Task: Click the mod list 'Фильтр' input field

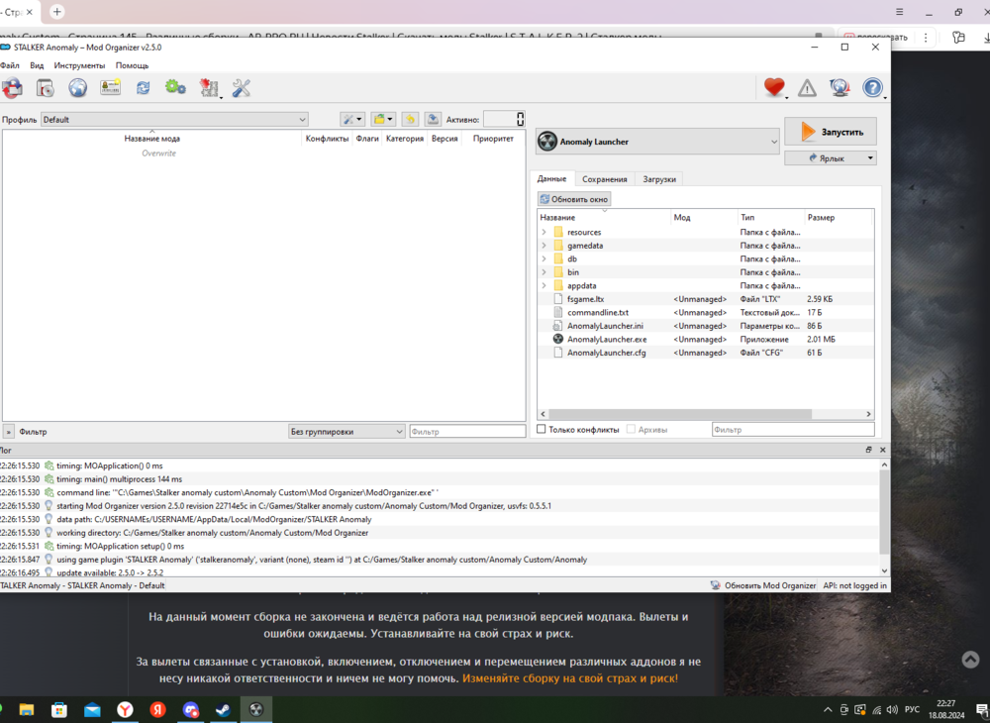Action: 467,432
